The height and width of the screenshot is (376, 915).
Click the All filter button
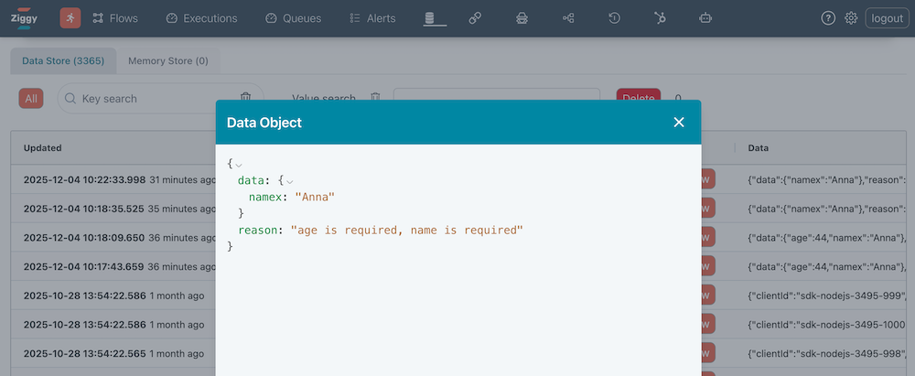[31, 99]
